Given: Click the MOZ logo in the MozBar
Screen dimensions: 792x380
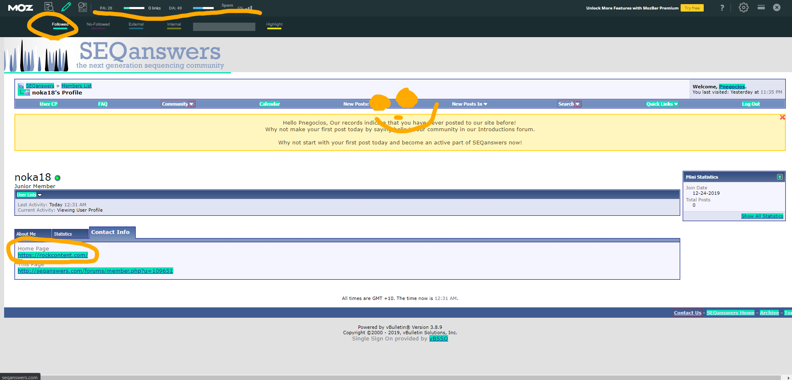Looking at the screenshot, I should [x=21, y=8].
